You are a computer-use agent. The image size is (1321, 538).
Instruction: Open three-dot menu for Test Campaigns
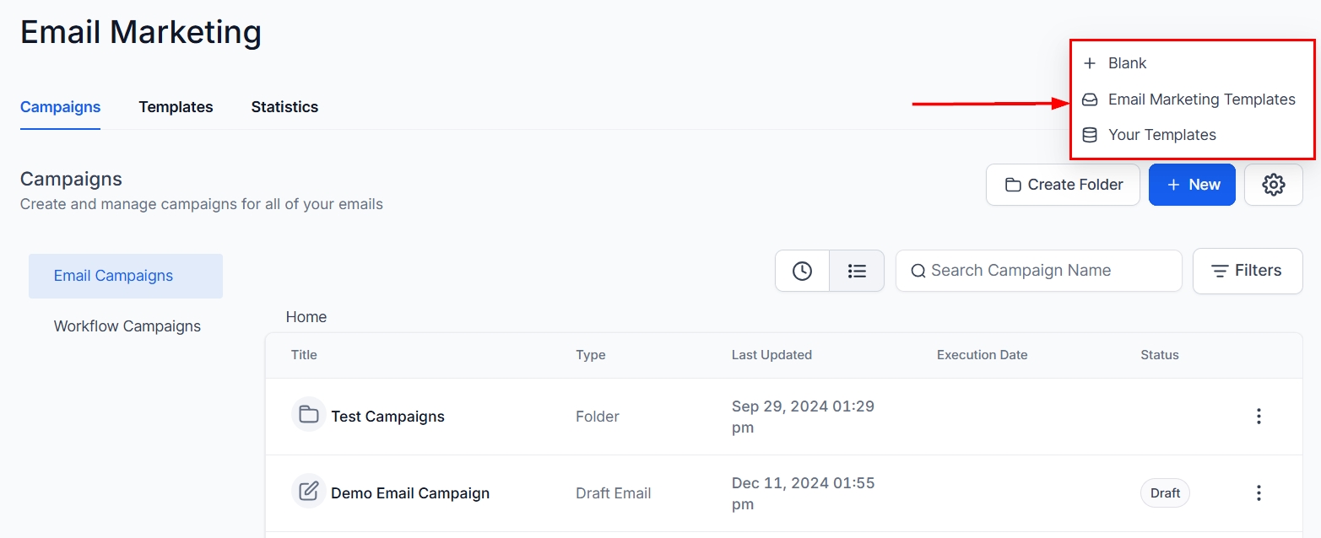[1259, 416]
